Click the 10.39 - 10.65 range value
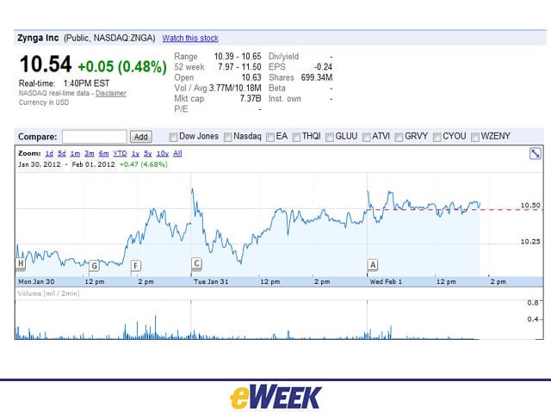 click(238, 56)
